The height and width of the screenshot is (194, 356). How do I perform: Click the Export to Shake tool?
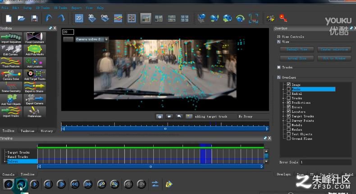[x=35, y=87]
